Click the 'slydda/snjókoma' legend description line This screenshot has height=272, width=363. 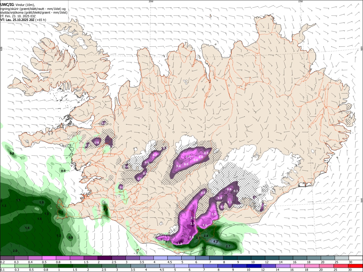click(x=34, y=12)
